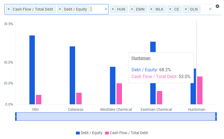Click tooltip Debt / Equity 68.2% value
Viewport: 224px width, 139px height.
tap(165, 70)
